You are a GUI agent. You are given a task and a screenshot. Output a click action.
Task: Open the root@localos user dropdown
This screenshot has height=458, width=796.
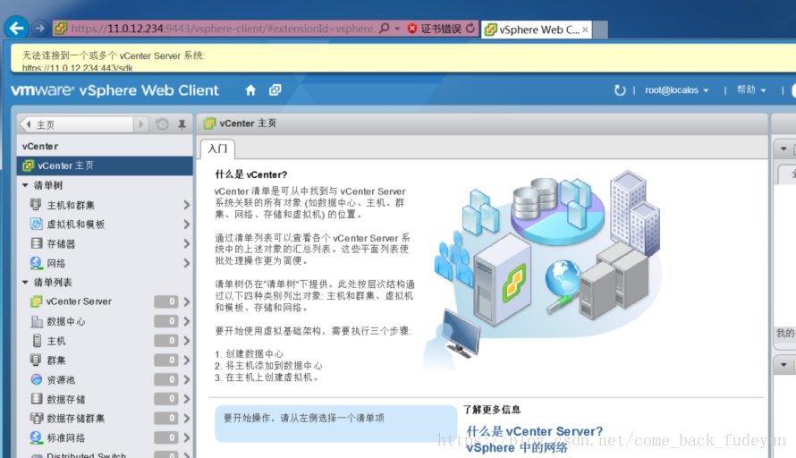pyautogui.click(x=676, y=90)
